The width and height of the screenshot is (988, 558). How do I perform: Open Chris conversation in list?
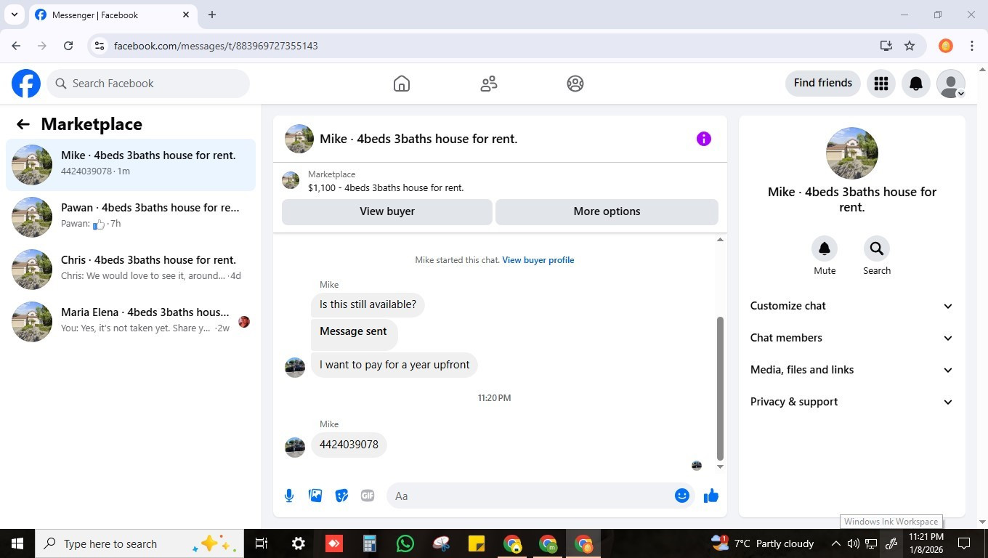[x=131, y=270]
